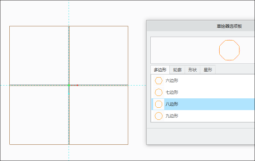
Task: Click the cyan segment below center point
Action: tap(69, 90)
